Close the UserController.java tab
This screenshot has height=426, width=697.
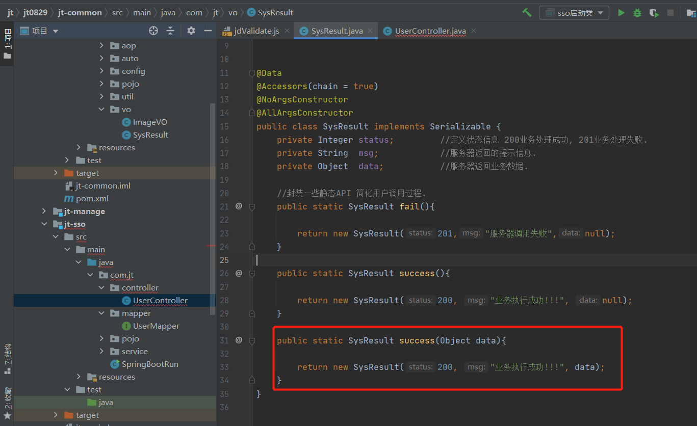tap(474, 31)
